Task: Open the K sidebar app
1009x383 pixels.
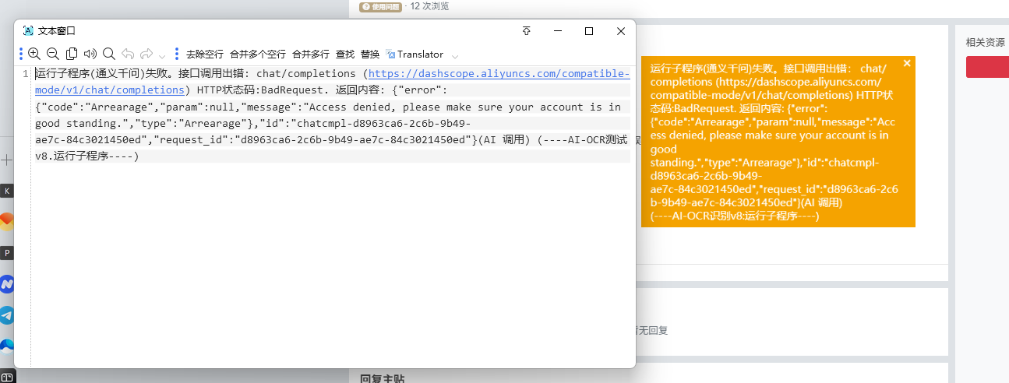Action: 7,191
